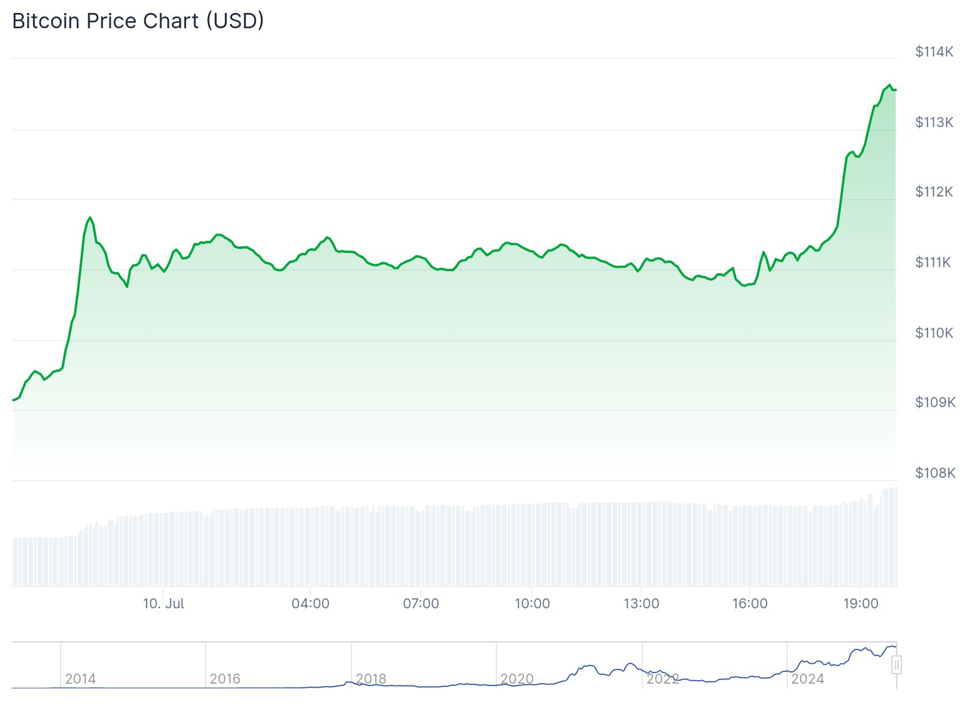
Task: Click the 19:00 time axis label
Action: (860, 604)
